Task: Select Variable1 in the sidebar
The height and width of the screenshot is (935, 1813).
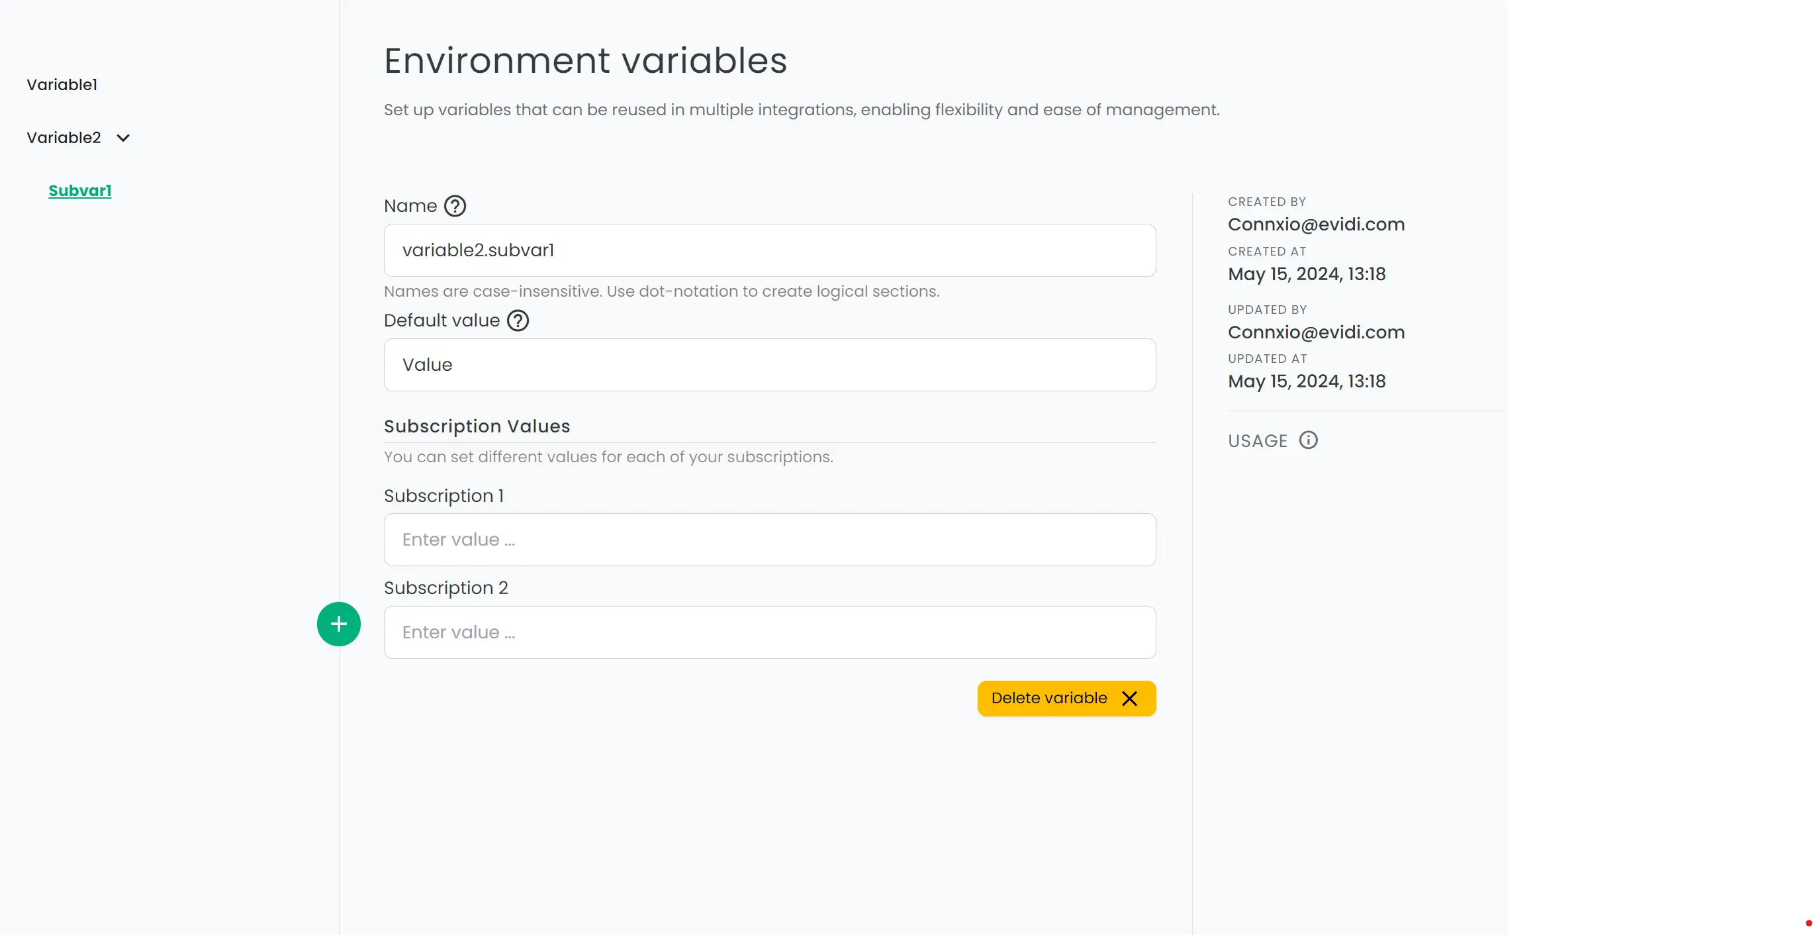Action: click(x=62, y=85)
